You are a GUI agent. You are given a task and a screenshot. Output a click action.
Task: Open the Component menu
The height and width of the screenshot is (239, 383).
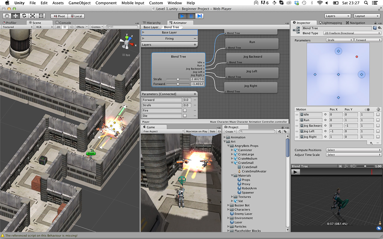pos(106,3)
